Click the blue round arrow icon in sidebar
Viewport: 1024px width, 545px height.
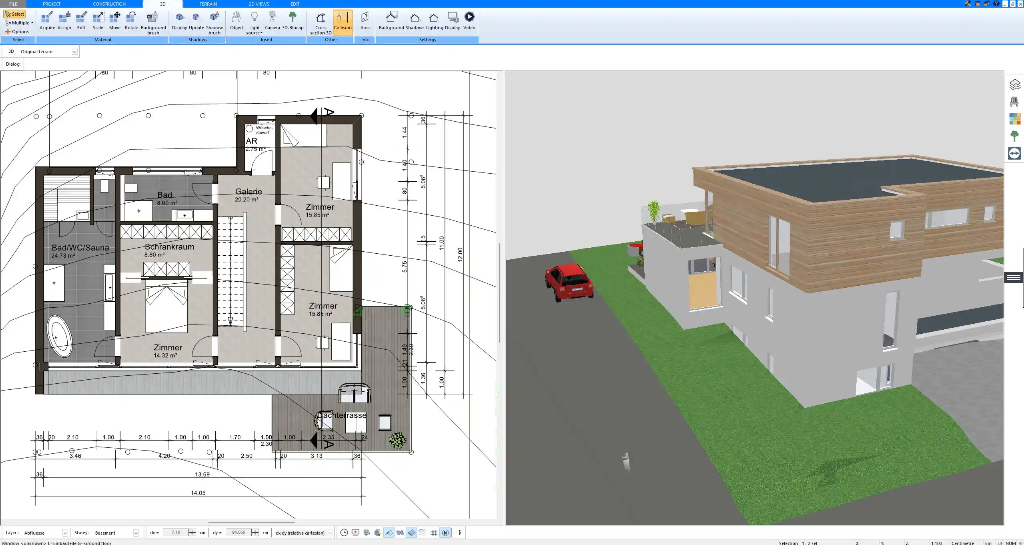click(x=1014, y=153)
